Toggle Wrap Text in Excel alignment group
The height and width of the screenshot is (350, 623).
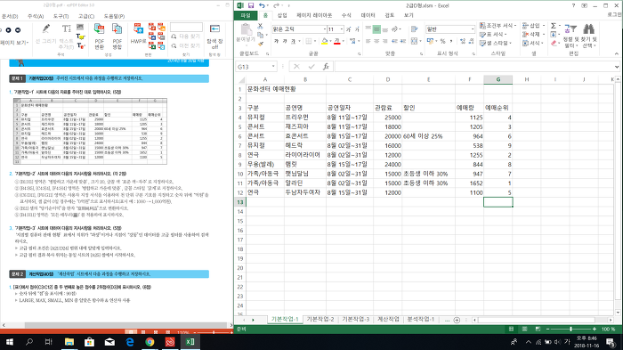tap(415, 29)
